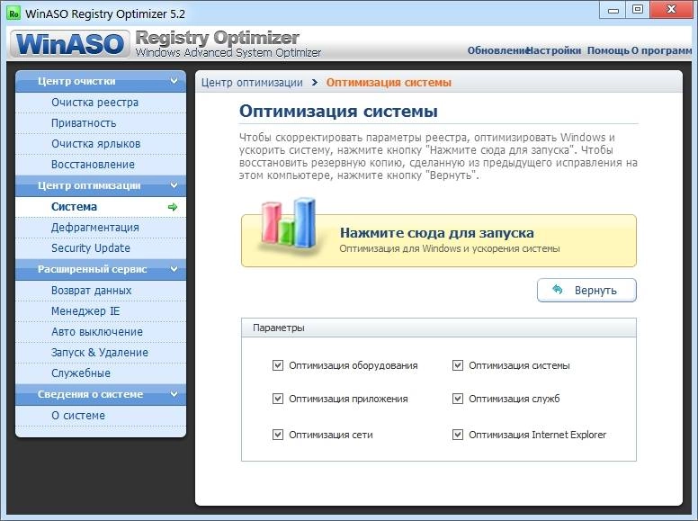
Task: Open the Помощь menu
Action: 608,50
